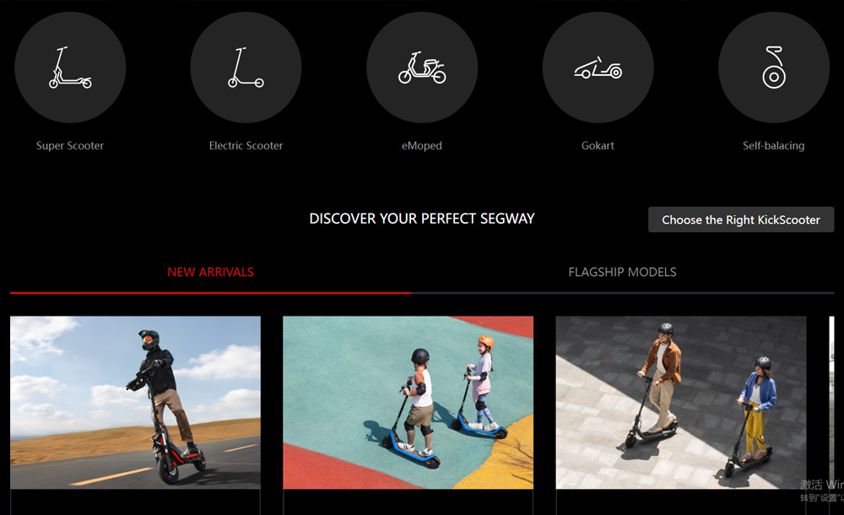Choose the Gokart category icon
The height and width of the screenshot is (515, 844).
click(598, 68)
